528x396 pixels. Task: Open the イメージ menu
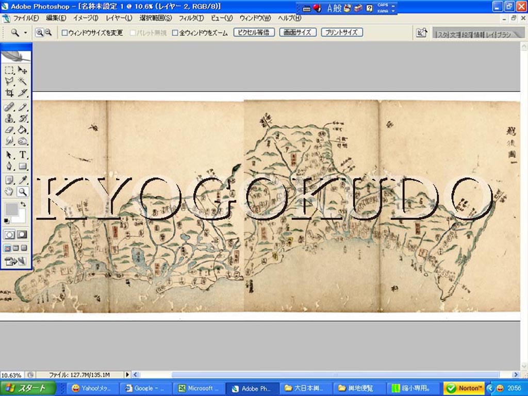point(86,18)
